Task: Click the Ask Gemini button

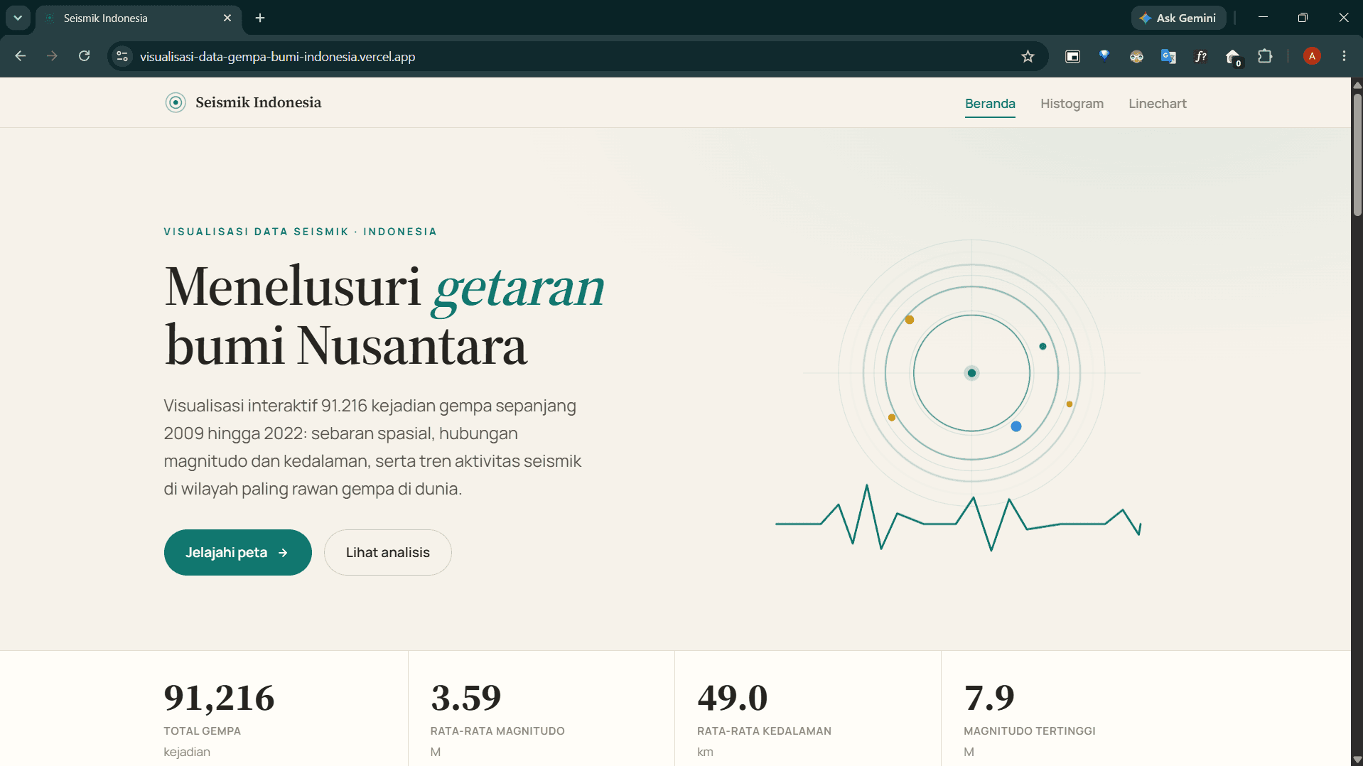Action: [x=1178, y=18]
